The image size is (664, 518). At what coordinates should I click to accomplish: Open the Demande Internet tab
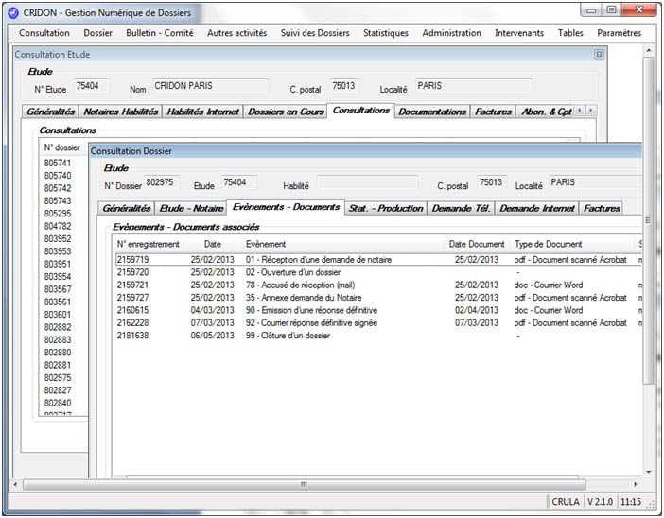click(x=536, y=208)
